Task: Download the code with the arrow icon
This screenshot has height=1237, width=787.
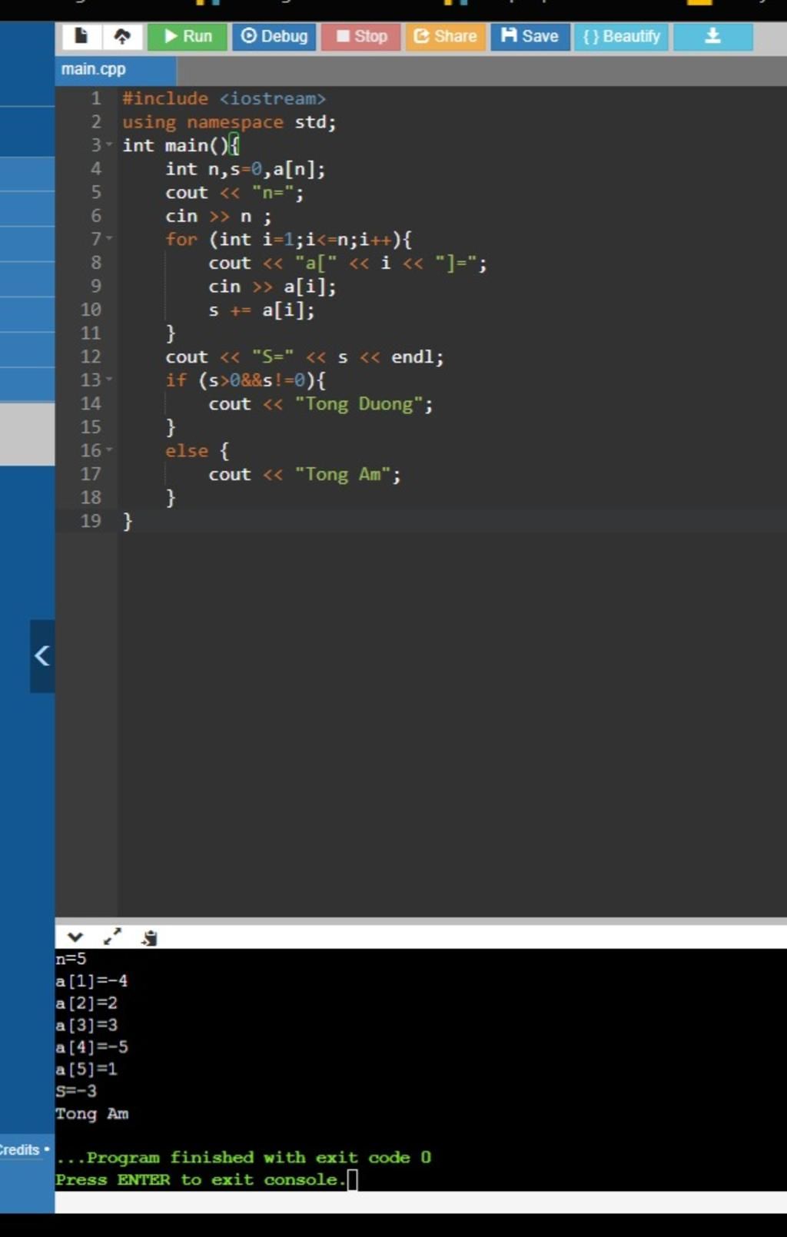Action: [x=712, y=36]
